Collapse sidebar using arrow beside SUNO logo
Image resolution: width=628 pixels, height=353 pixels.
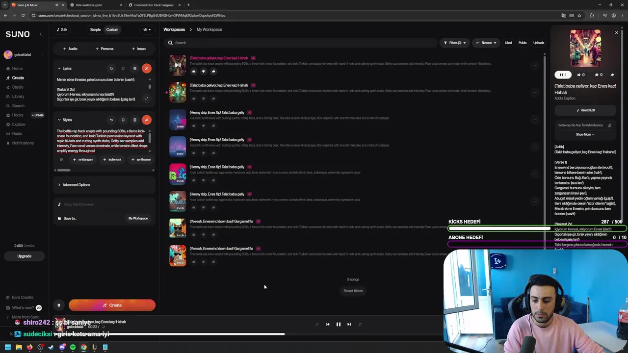pyautogui.click(x=41, y=34)
